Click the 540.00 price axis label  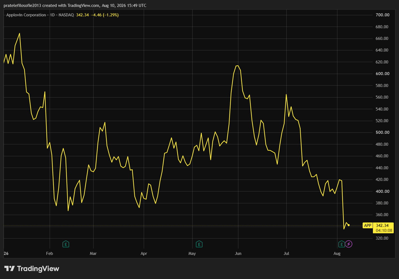(382, 109)
